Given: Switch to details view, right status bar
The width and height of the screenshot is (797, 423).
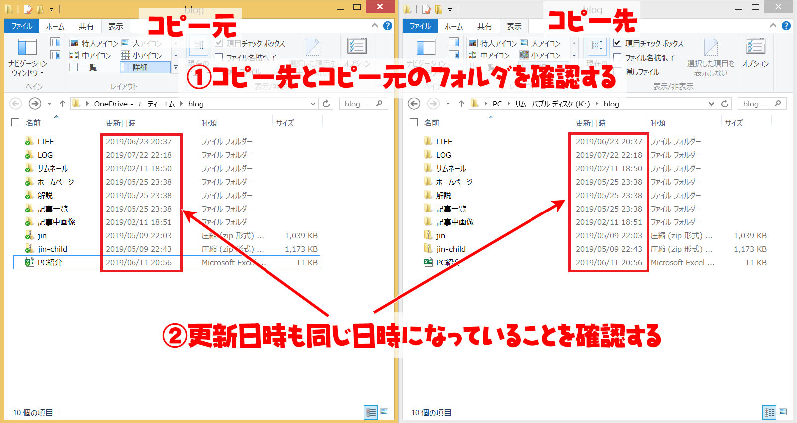Looking at the screenshot, I should tap(769, 412).
